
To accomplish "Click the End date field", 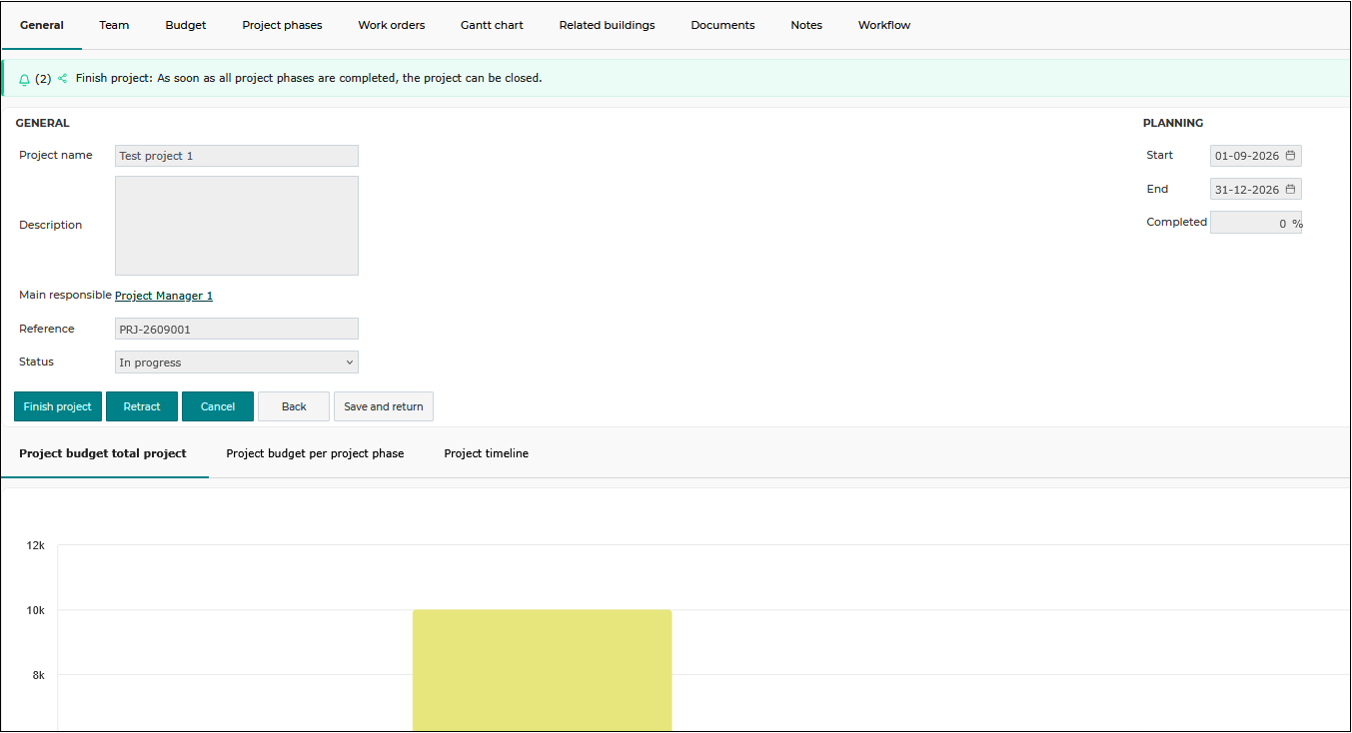I will click(x=1256, y=190).
